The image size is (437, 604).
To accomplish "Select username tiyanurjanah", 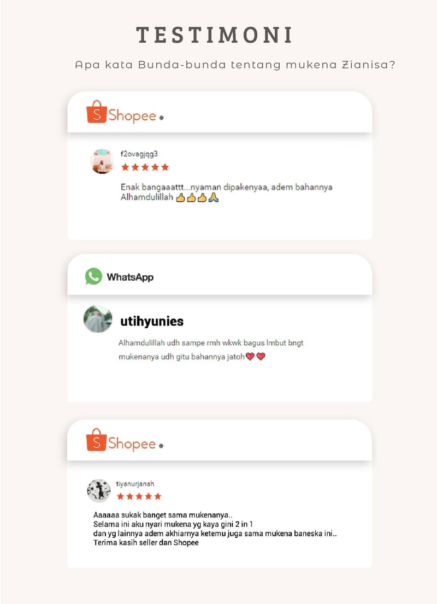I will tap(135, 484).
